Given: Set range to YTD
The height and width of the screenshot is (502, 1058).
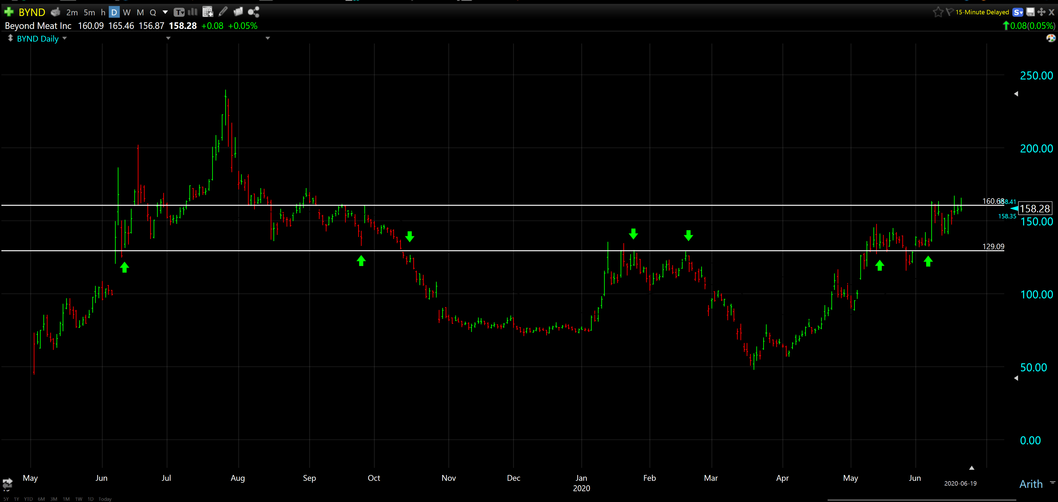Looking at the screenshot, I should (28, 499).
